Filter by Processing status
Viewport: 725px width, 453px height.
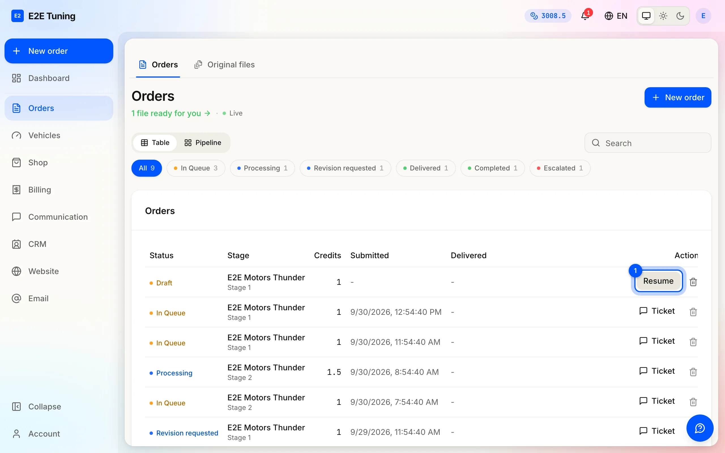(263, 168)
